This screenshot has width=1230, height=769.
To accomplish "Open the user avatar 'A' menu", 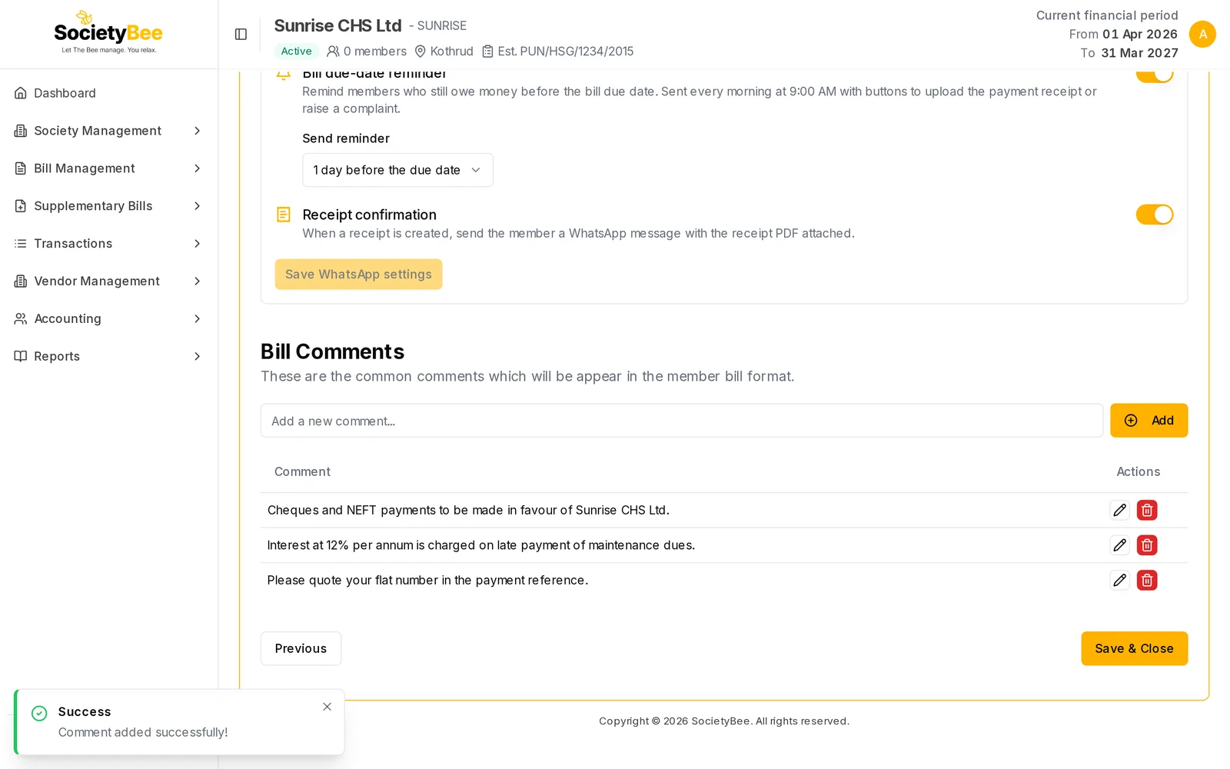I will [1202, 34].
